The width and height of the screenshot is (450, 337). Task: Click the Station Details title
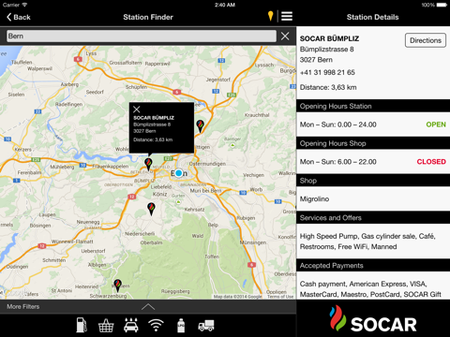pyautogui.click(x=372, y=17)
